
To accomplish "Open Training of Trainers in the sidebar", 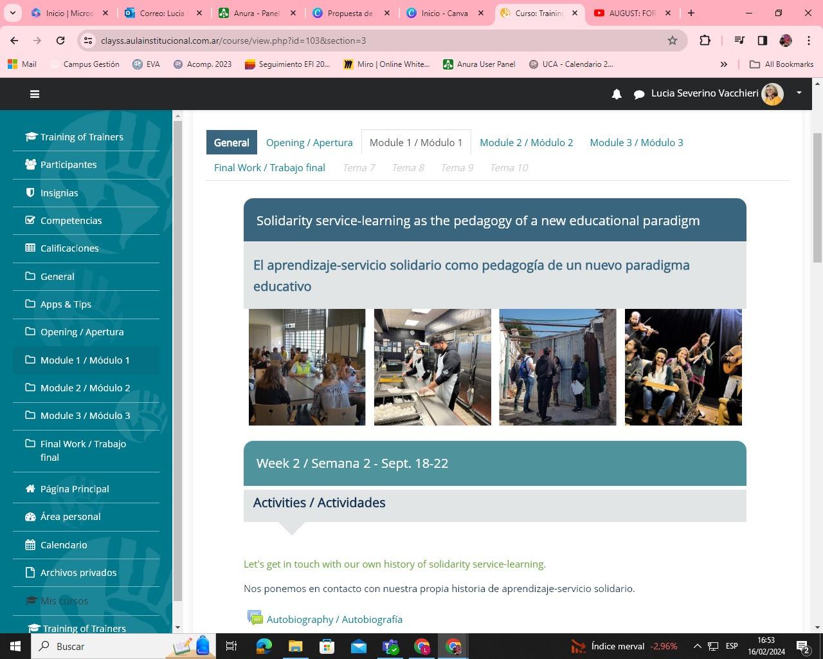I will tap(82, 136).
